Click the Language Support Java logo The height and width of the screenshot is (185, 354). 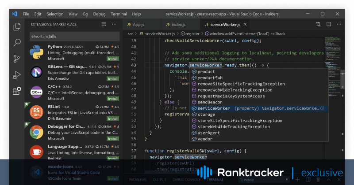point(36,152)
